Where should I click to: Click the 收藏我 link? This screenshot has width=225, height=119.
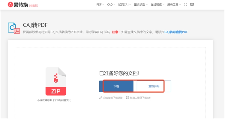(x=34, y=6)
